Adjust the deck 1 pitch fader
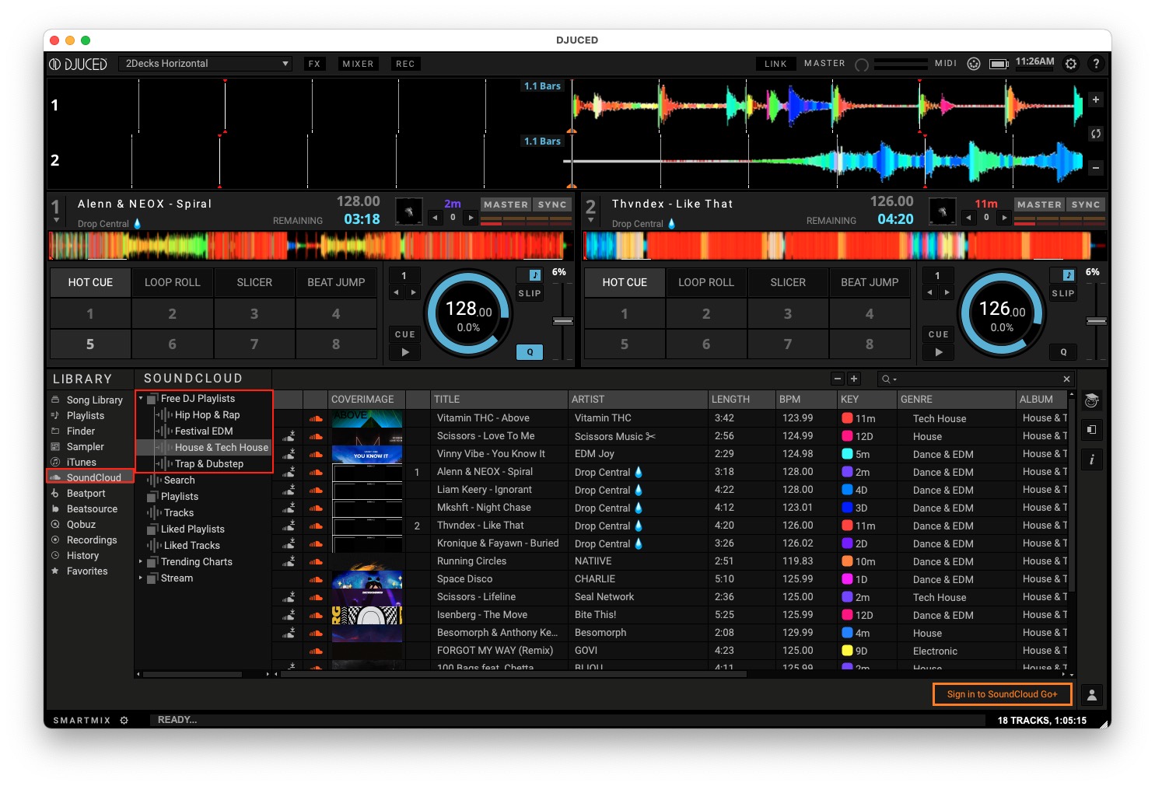The height and width of the screenshot is (786, 1155). [x=562, y=321]
